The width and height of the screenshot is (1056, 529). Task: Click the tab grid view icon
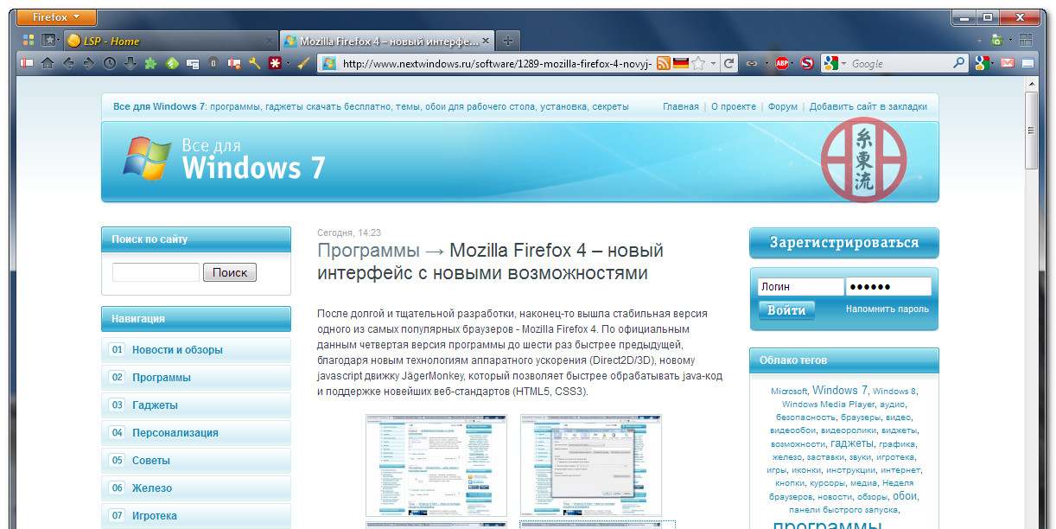pos(1026,40)
